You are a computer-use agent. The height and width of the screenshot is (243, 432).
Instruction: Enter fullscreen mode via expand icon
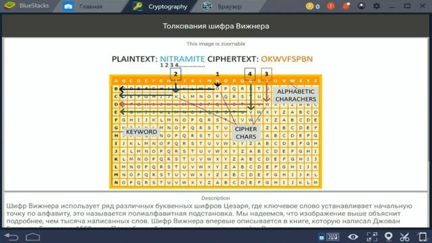[x=372, y=237]
